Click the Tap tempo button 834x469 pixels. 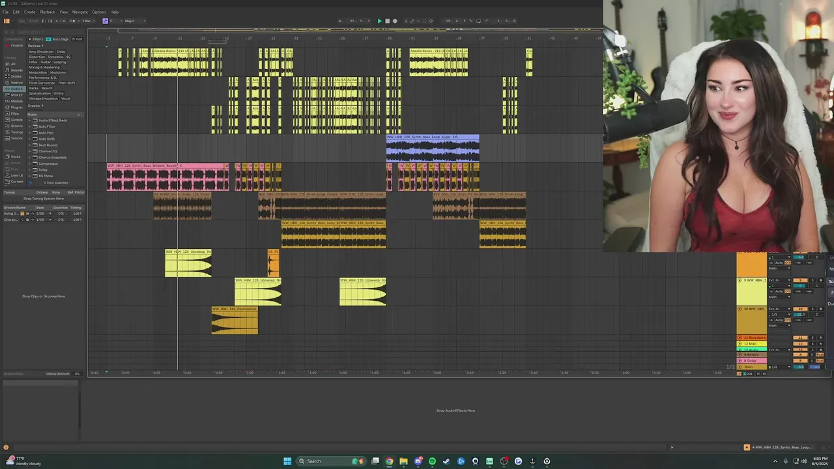tap(21, 21)
